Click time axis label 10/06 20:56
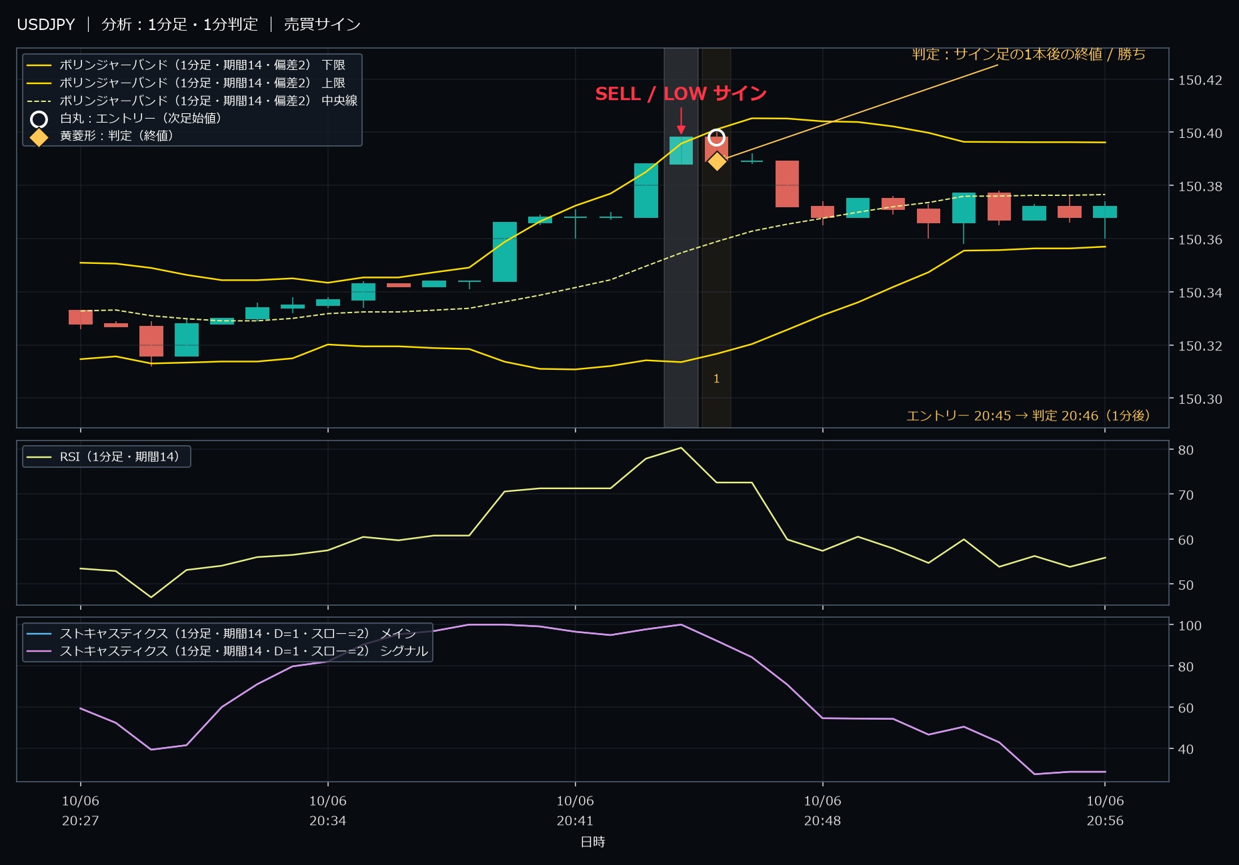Viewport: 1239px width, 865px height. coord(1106,811)
